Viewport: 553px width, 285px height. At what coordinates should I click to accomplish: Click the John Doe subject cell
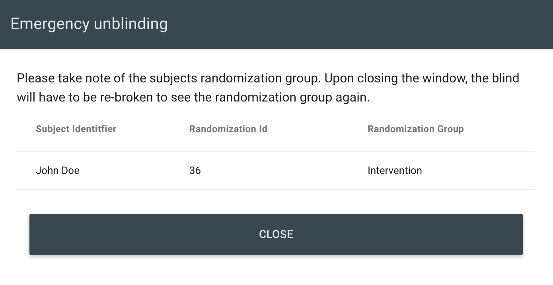58,170
